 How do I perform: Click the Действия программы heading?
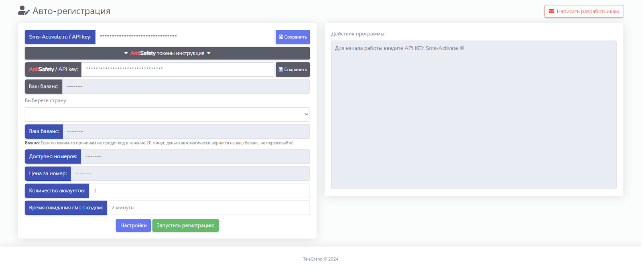358,34
